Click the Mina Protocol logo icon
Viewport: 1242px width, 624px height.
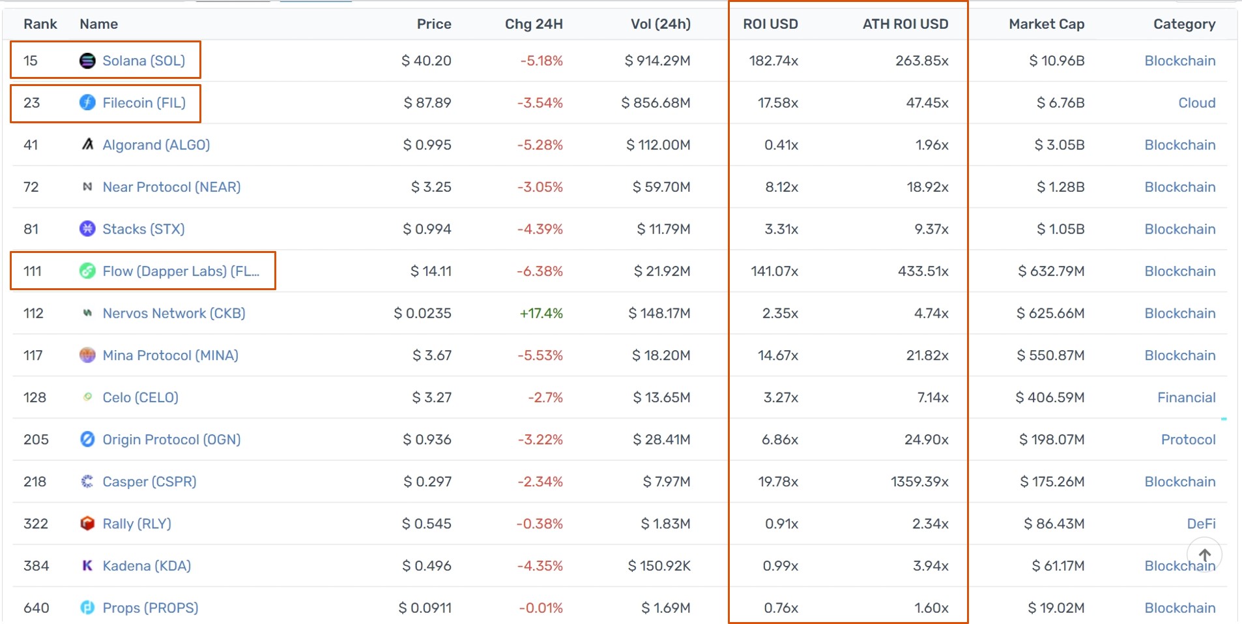(87, 355)
